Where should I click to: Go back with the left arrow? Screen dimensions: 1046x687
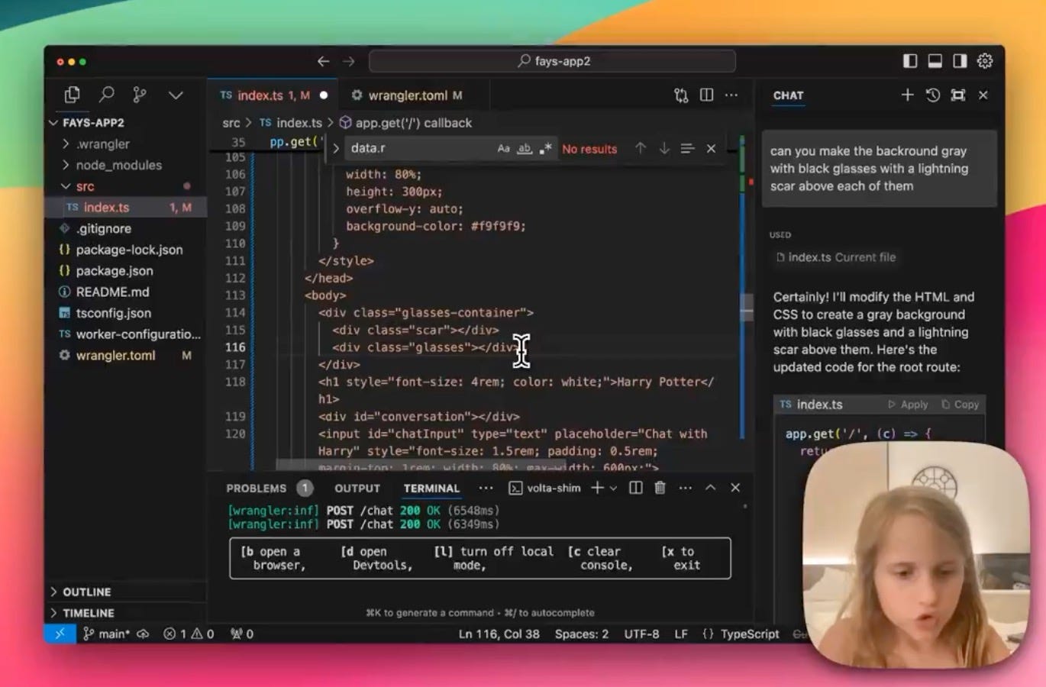coord(324,61)
